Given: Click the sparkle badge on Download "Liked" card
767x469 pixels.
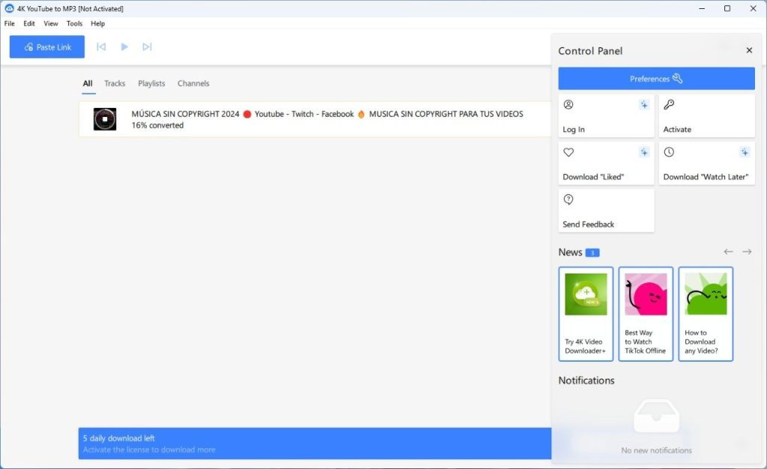Looking at the screenshot, I should coord(644,151).
